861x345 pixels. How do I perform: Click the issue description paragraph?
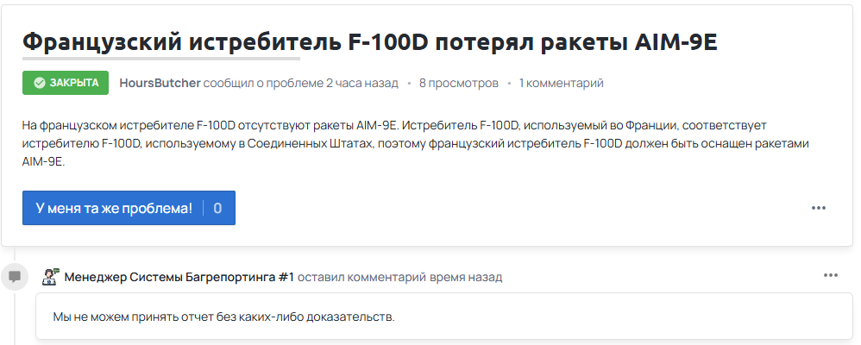[414, 143]
